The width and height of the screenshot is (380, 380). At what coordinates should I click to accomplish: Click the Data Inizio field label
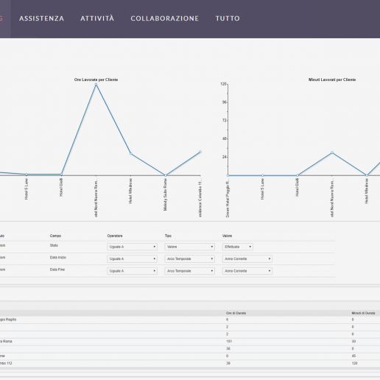[58, 257]
